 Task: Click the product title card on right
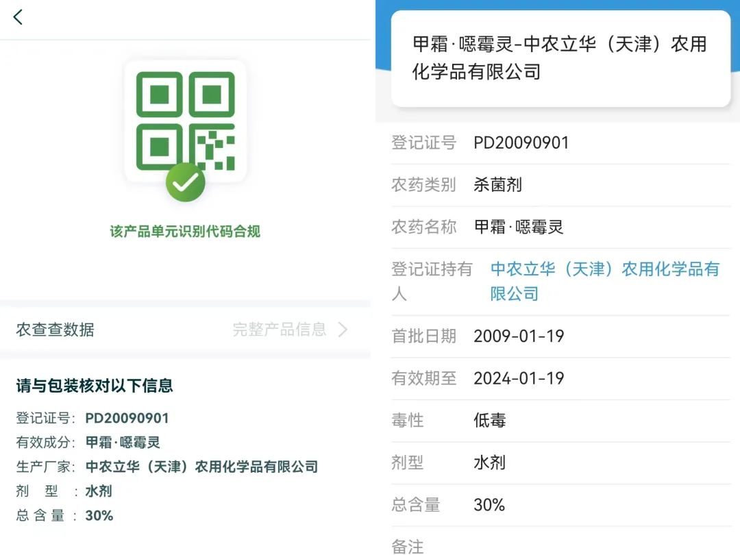tap(560, 58)
